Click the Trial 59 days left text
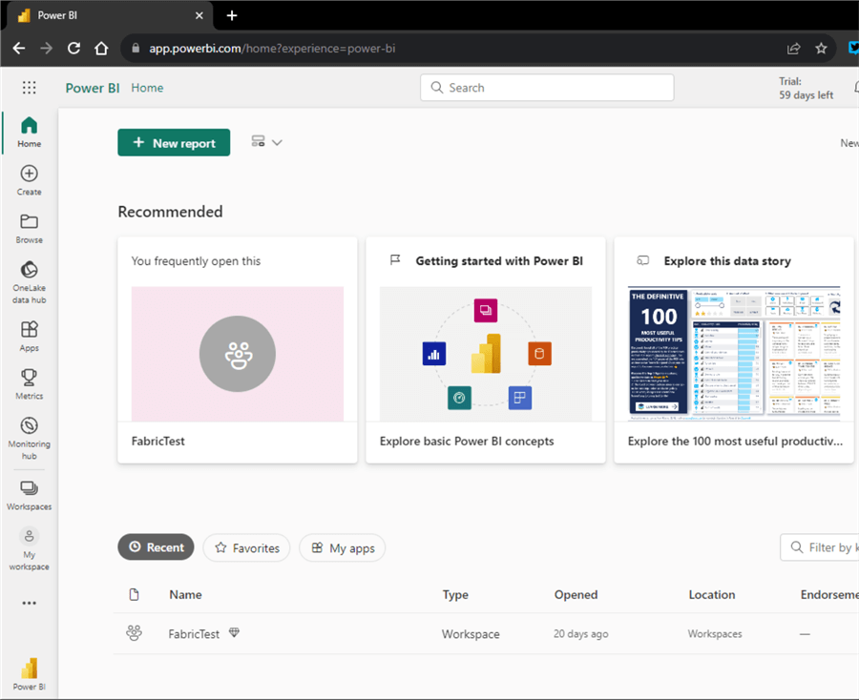Image resolution: width=859 pixels, height=700 pixels. [x=806, y=88]
